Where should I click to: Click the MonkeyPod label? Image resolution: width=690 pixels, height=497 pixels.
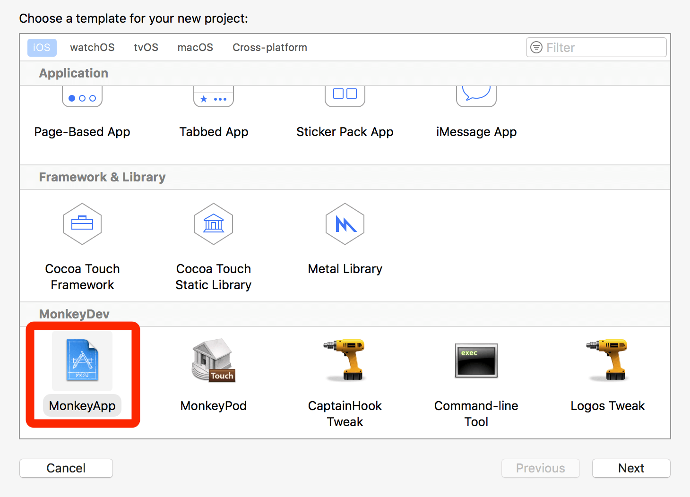point(214,406)
